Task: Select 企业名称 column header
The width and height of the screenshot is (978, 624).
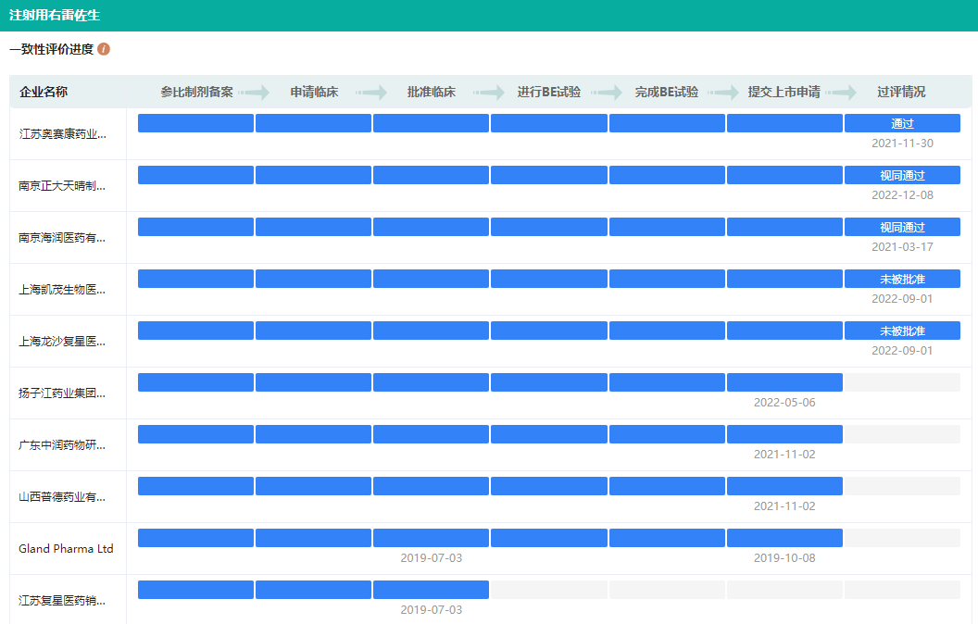Action: tap(44, 93)
